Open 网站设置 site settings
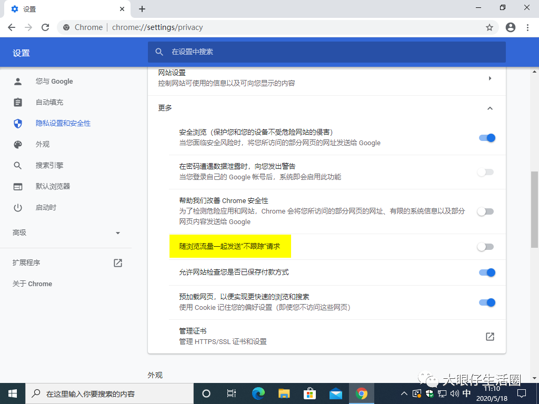 point(326,78)
